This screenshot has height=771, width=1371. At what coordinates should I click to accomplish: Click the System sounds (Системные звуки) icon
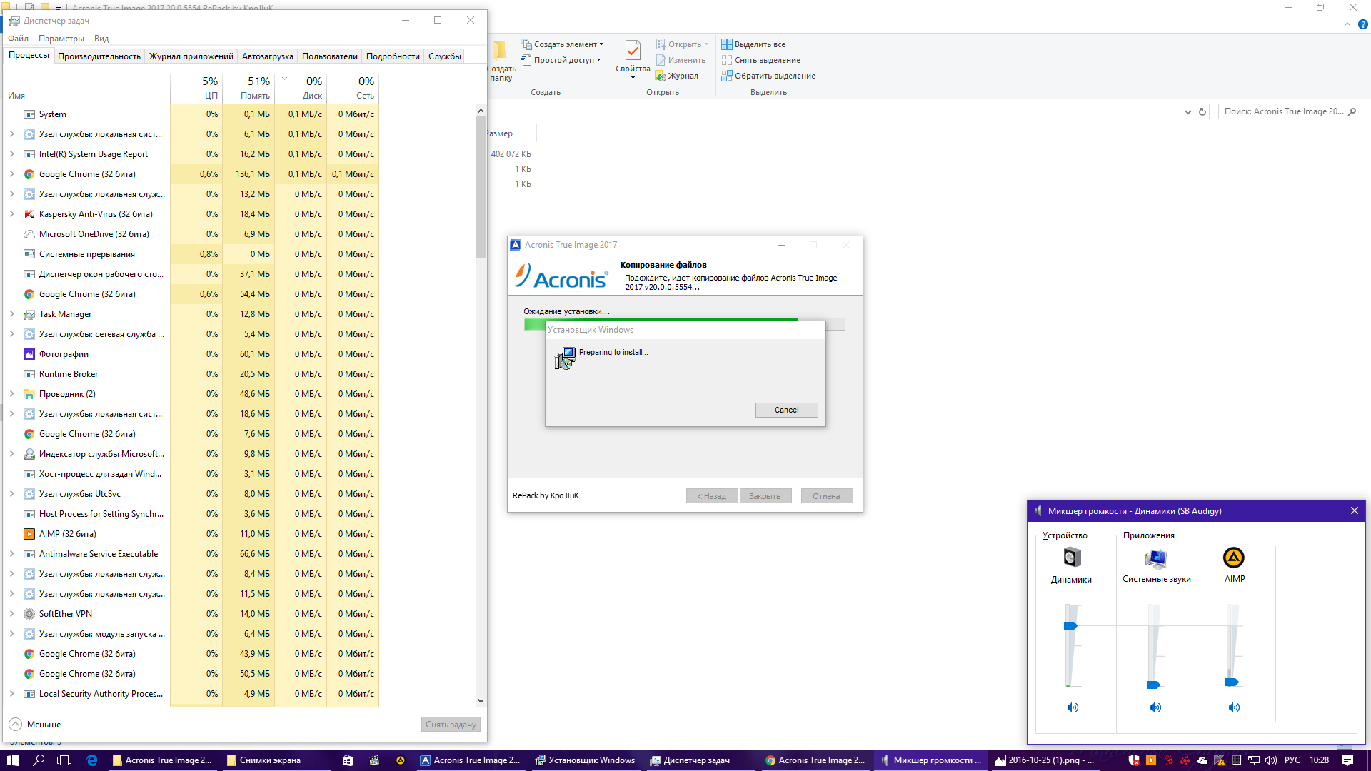click(1155, 558)
